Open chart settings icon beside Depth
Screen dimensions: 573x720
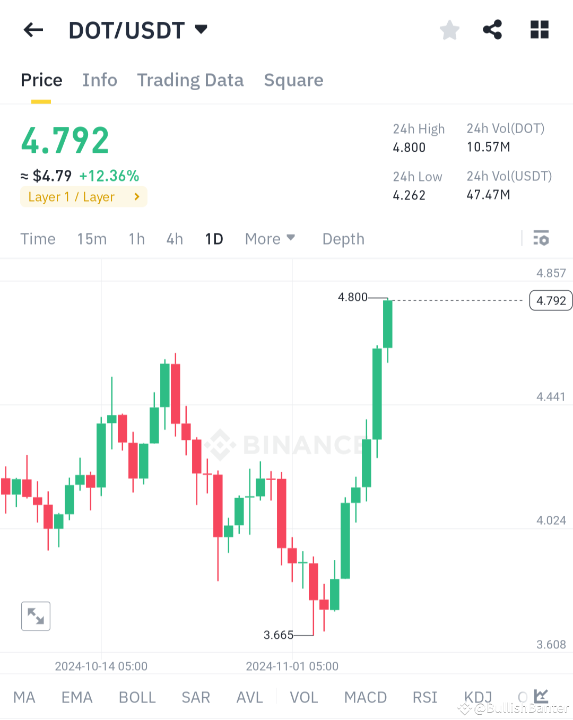point(541,239)
